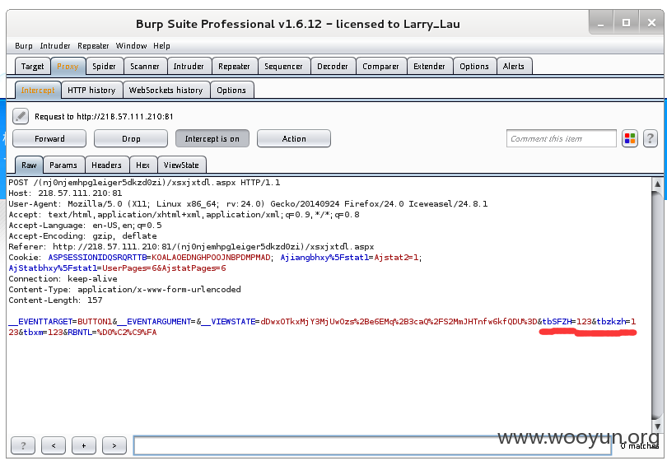
Task: Open the Proxy Options sub-tab
Action: tap(231, 91)
